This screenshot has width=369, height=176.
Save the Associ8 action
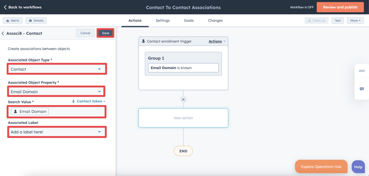coord(106,33)
